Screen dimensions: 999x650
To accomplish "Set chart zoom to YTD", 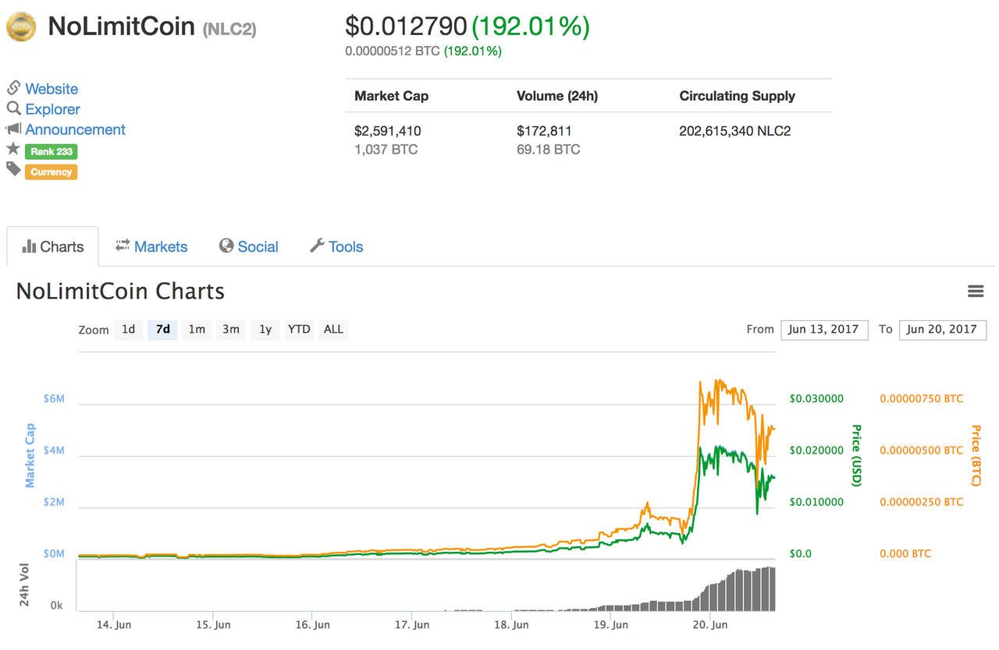I will pyautogui.click(x=299, y=329).
